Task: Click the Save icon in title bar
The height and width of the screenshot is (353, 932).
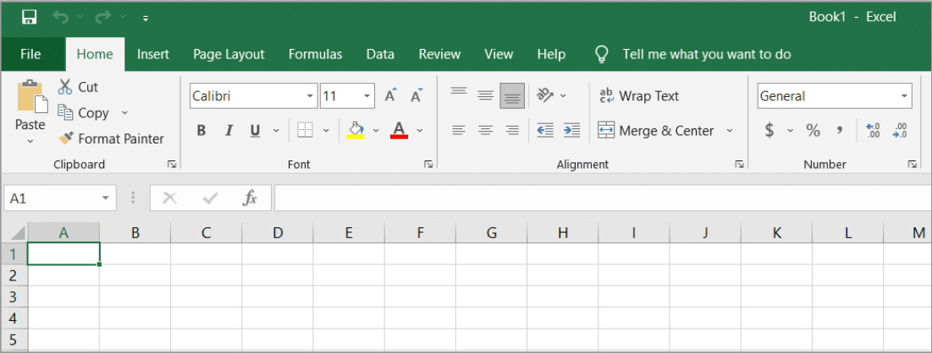Action: pos(29,17)
